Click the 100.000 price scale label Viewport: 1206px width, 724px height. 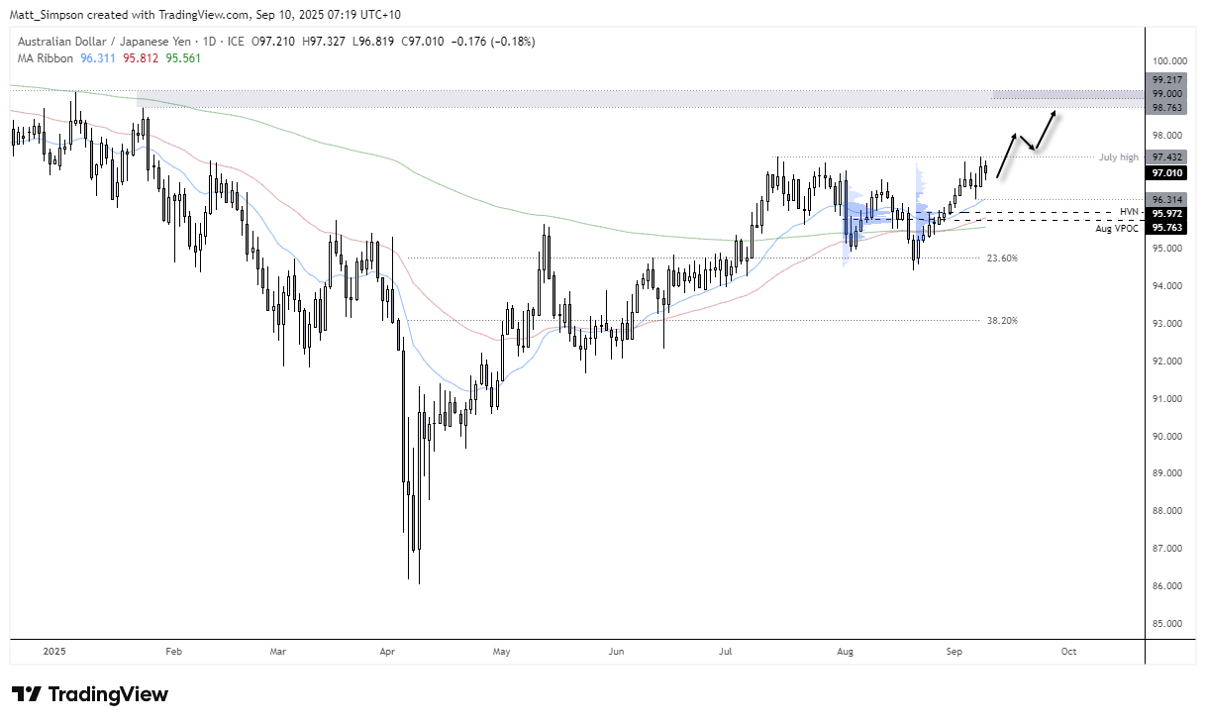tap(1168, 60)
